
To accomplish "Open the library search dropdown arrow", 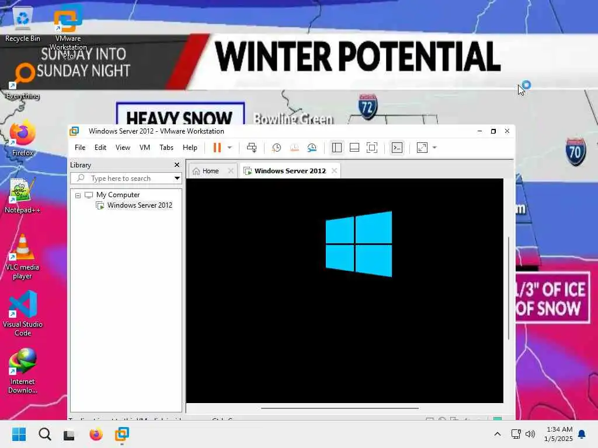I will coord(177,178).
